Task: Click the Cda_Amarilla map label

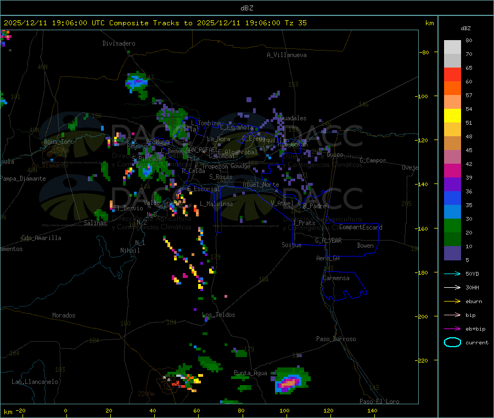Action: 41,238
